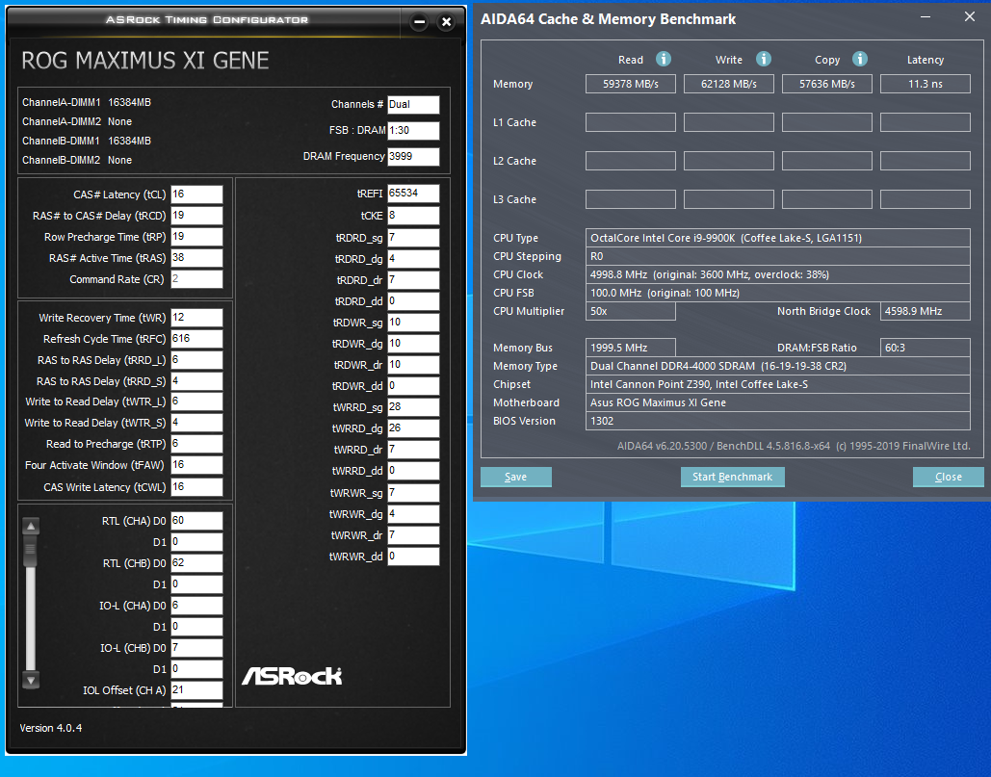Click the BIOS Version value 1302

pyautogui.click(x=778, y=422)
